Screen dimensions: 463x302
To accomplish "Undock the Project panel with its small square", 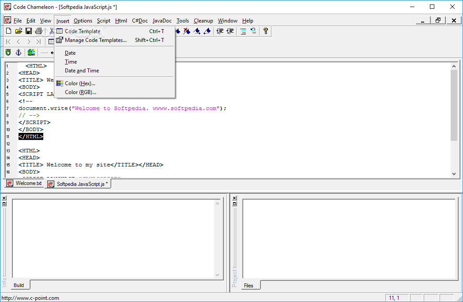I will point(234,204).
